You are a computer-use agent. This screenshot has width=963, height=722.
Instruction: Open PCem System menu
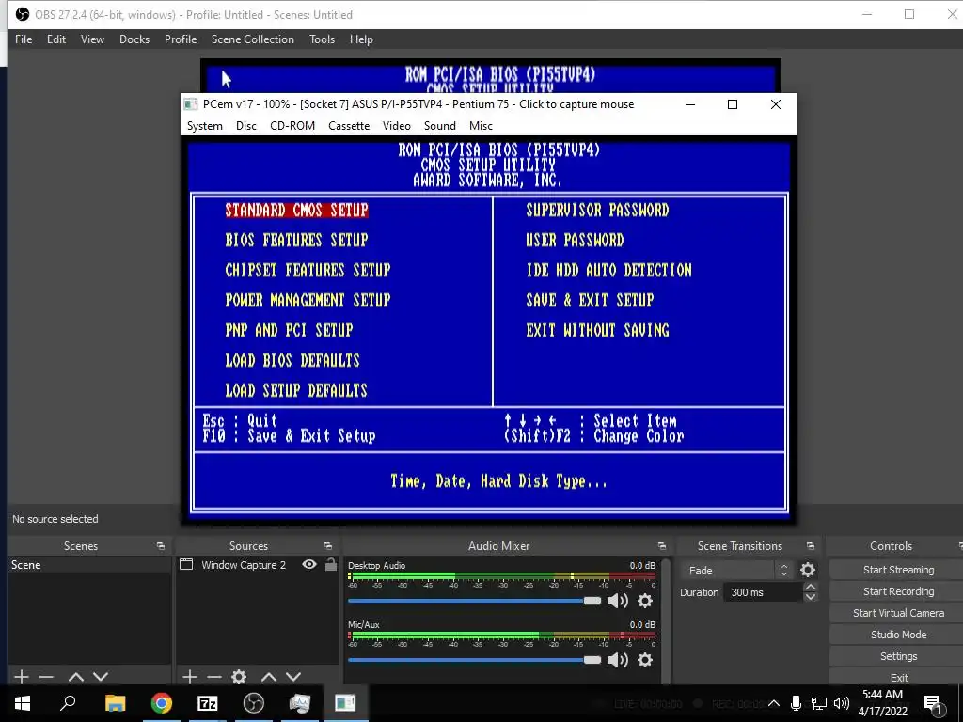[x=204, y=126]
